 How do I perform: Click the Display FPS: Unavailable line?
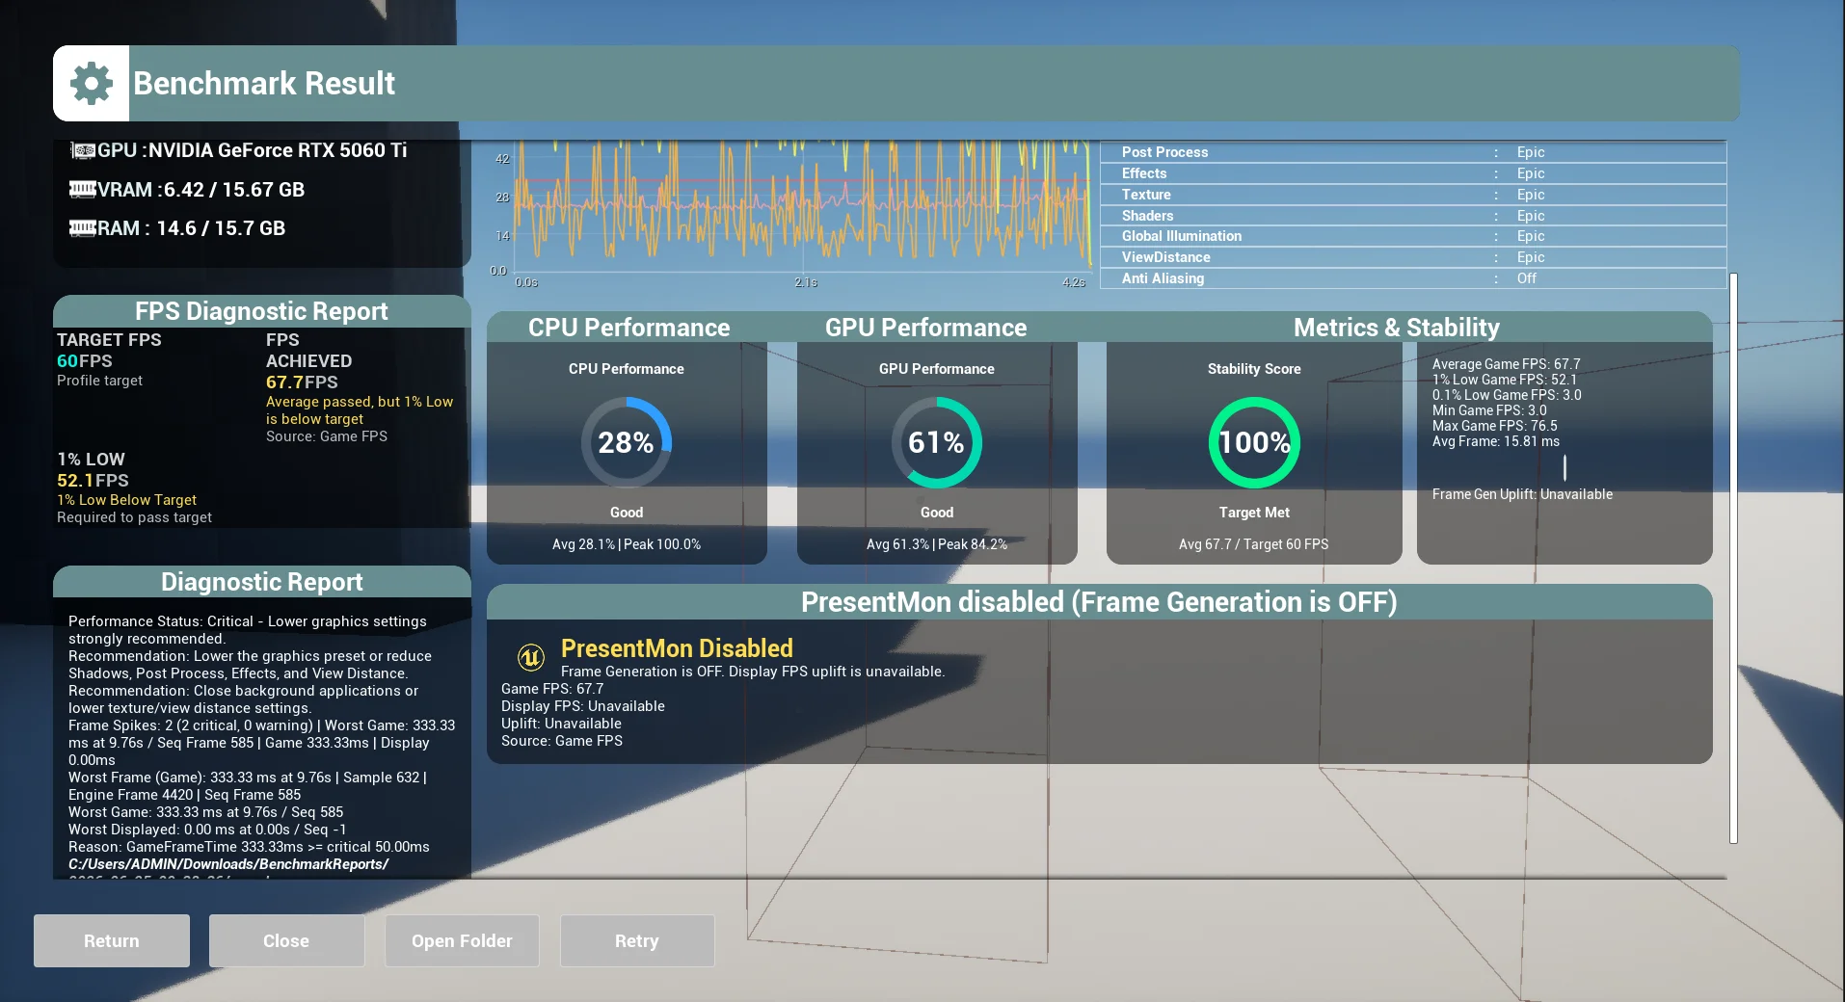583,706
